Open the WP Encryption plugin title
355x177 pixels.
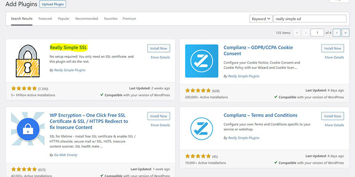point(89,121)
